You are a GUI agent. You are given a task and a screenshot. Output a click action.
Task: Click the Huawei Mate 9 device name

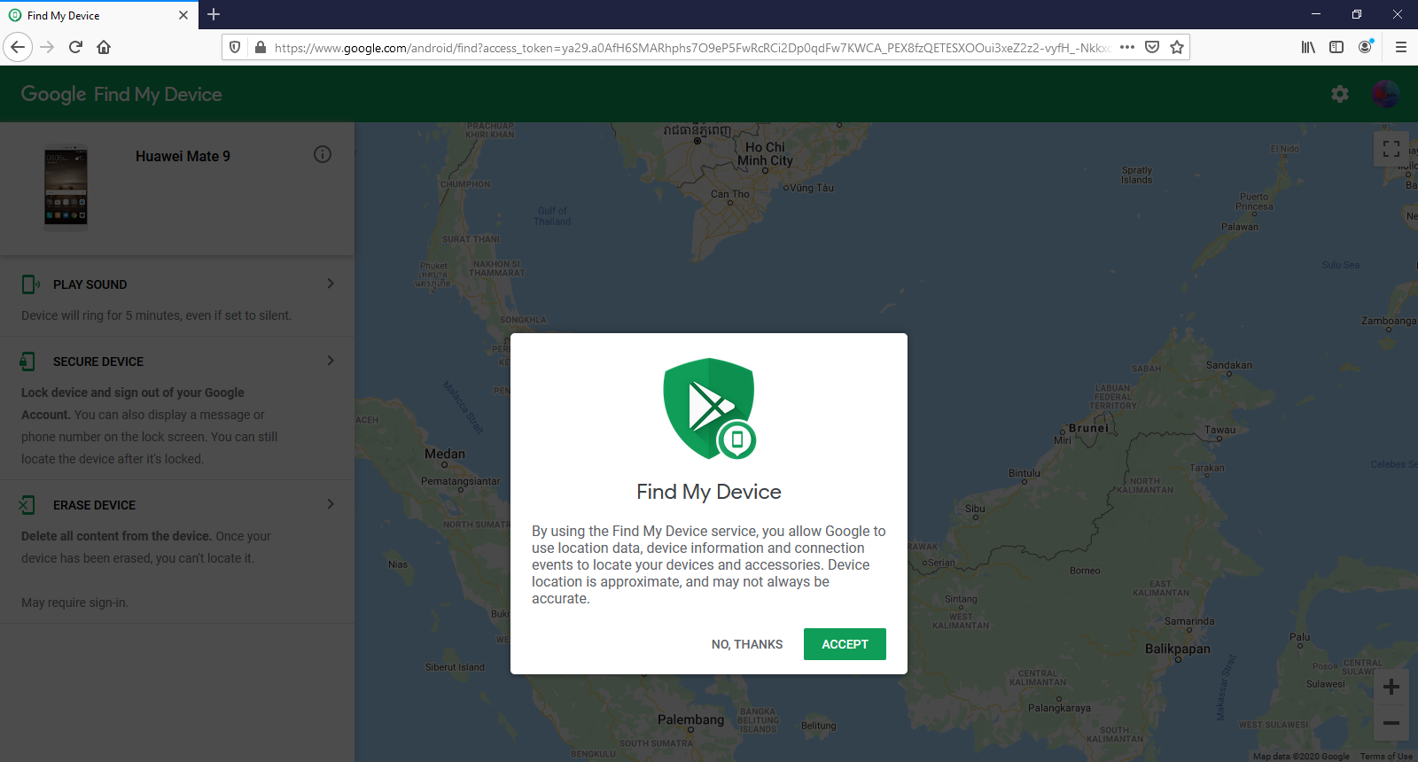(183, 156)
